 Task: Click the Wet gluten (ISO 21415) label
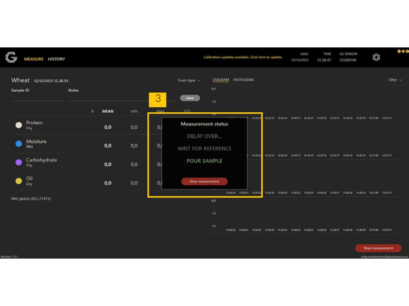pyautogui.click(x=31, y=198)
